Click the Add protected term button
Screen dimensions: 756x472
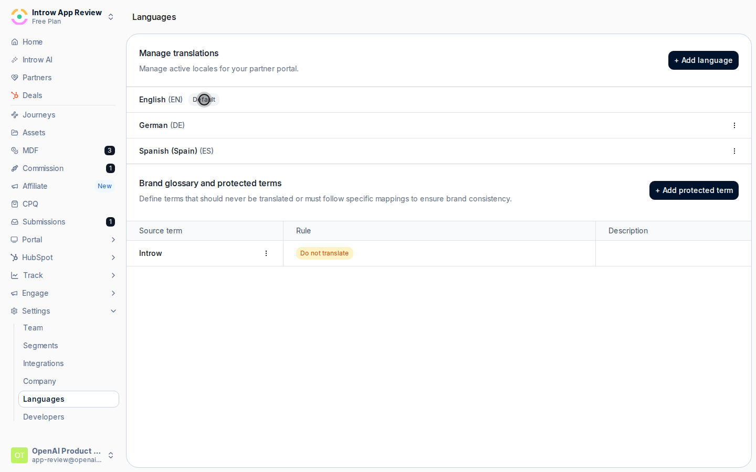click(x=694, y=190)
